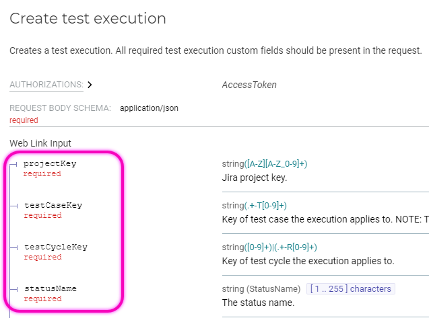Select the testCaseKey property name
The height and width of the screenshot is (318, 429).
click(x=53, y=205)
